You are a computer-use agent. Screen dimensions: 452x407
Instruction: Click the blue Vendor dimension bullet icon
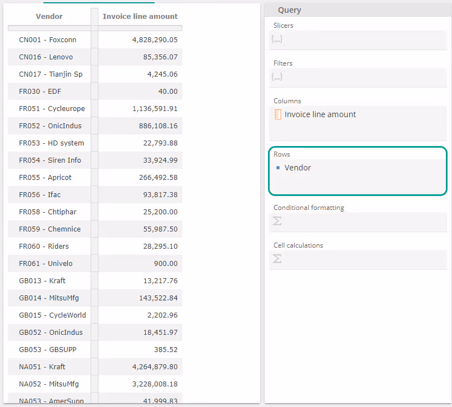click(x=278, y=168)
